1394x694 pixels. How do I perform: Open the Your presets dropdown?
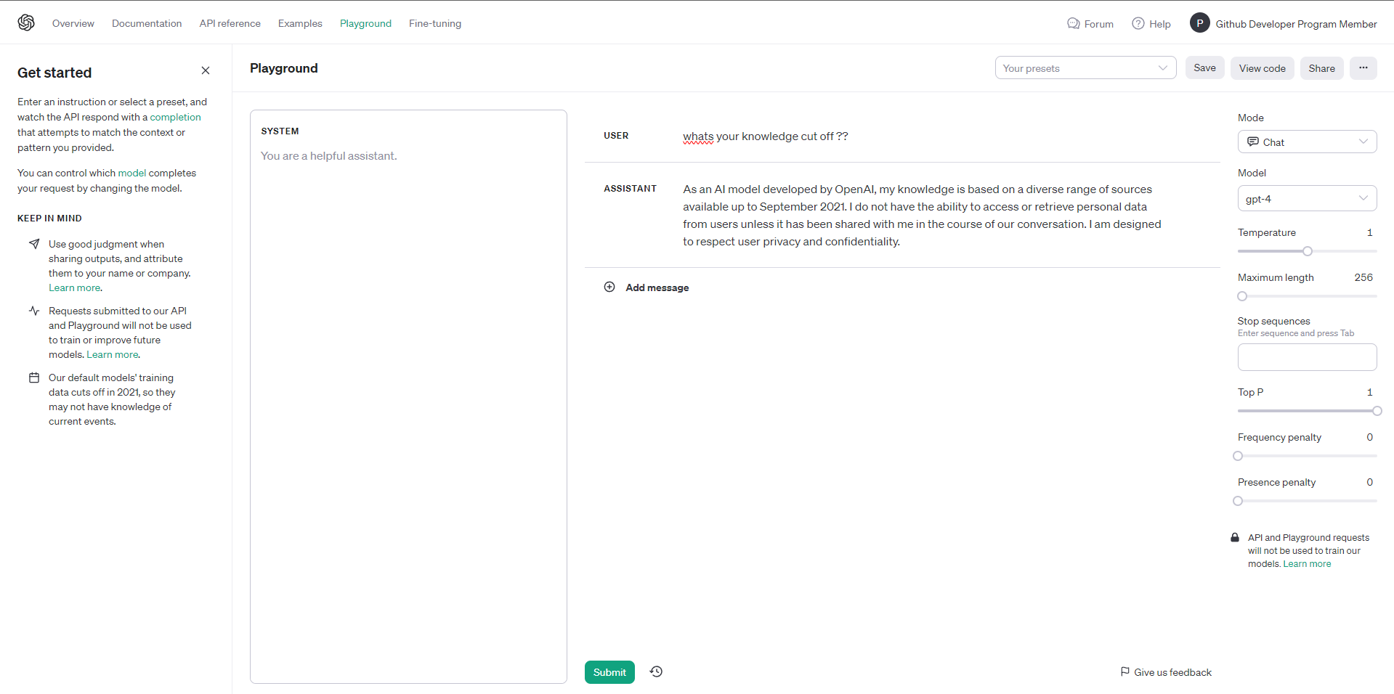point(1085,68)
